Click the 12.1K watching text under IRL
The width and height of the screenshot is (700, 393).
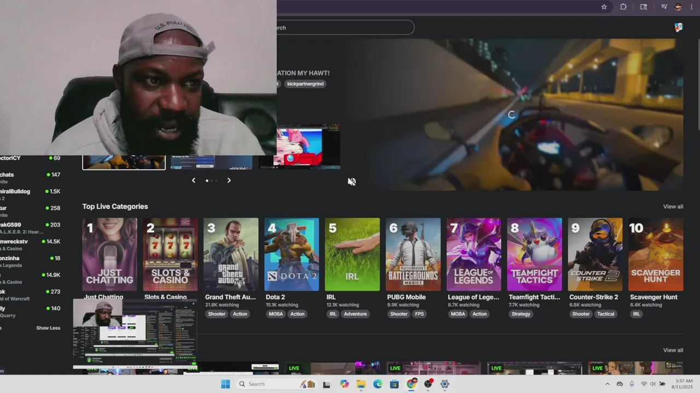342,305
